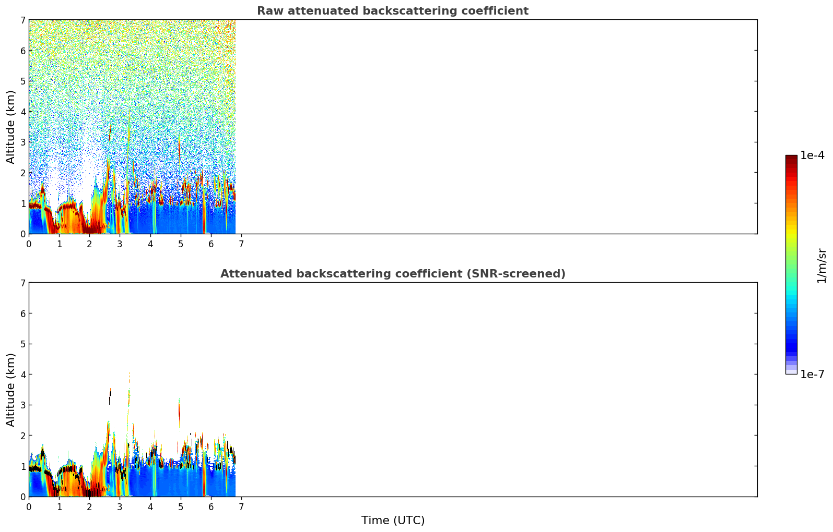Click the empty white area of the top plot after hour 7
The image size is (833, 532).
496,125
